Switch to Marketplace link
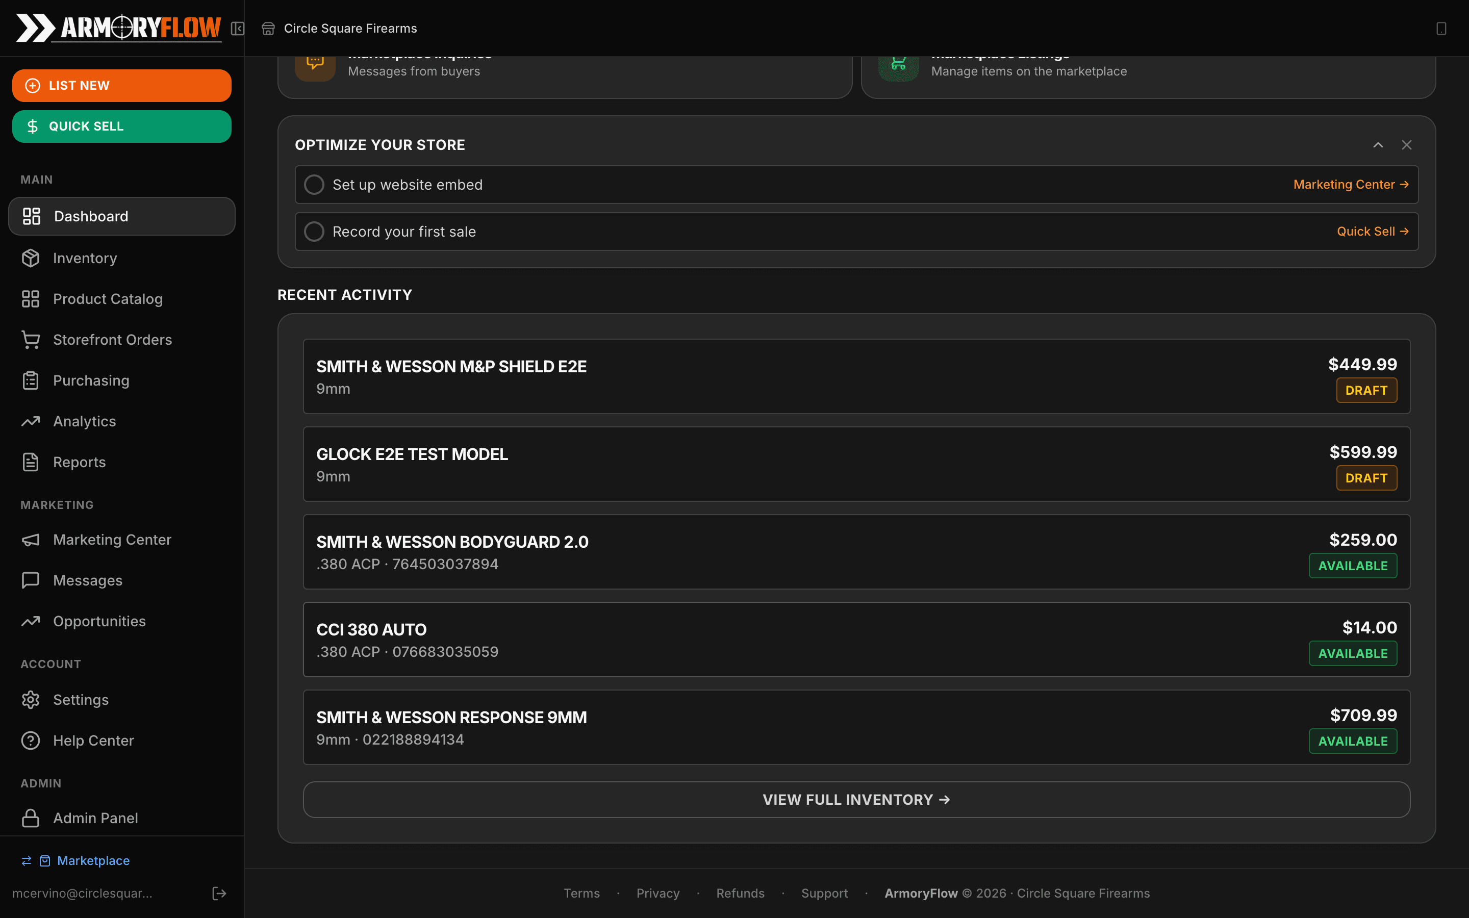This screenshot has height=918, width=1469. (93, 861)
